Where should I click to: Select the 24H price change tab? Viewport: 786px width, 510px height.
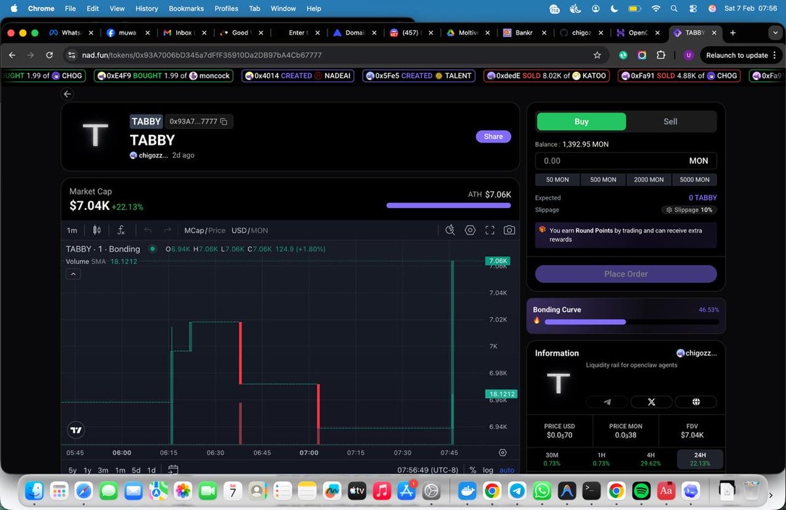click(x=700, y=459)
